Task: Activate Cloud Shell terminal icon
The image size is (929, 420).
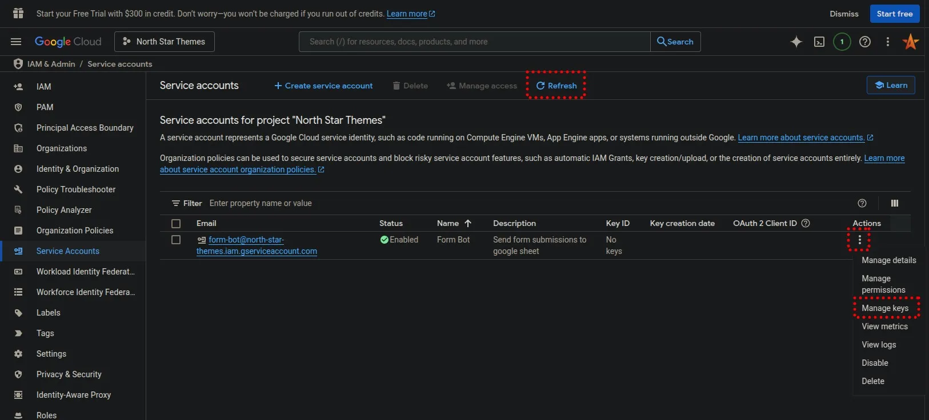Action: click(819, 42)
